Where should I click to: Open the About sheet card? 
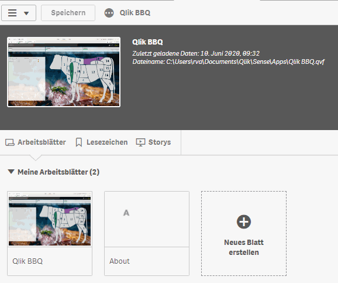147,233
